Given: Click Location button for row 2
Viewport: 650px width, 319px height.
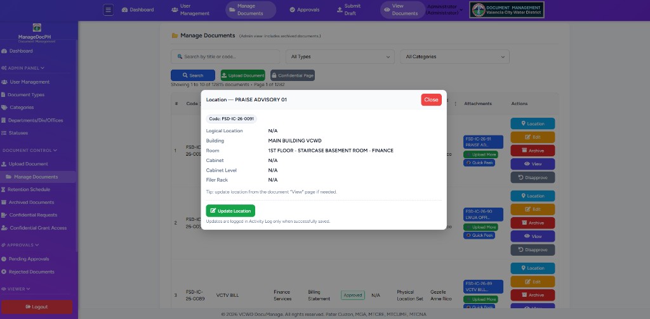Looking at the screenshot, I should [533, 196].
